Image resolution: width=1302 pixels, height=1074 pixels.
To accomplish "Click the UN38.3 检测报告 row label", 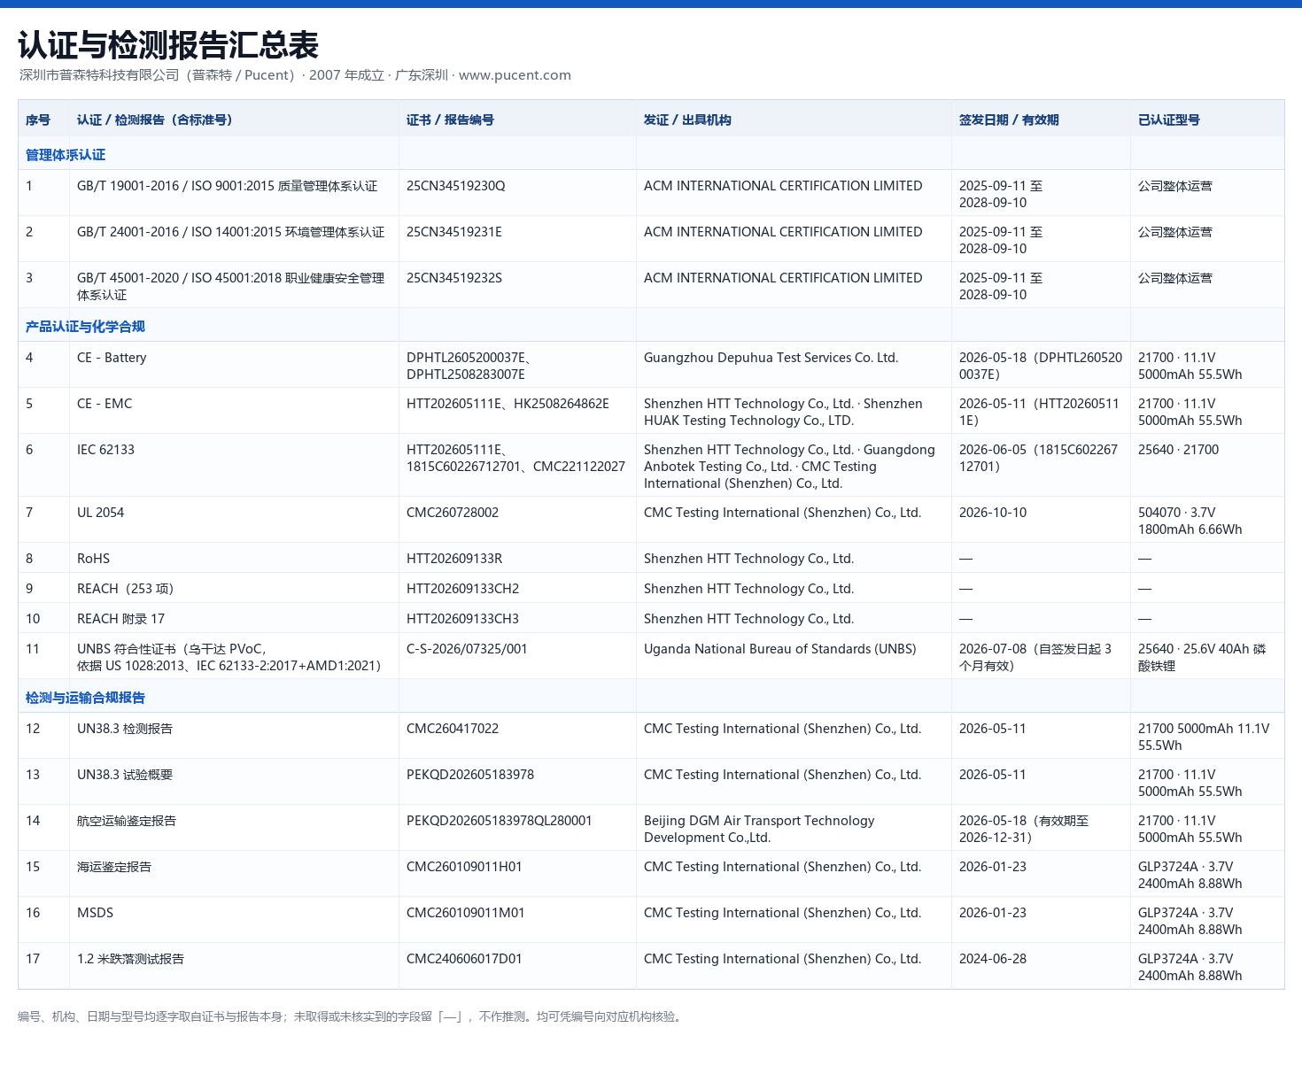I will point(125,729).
